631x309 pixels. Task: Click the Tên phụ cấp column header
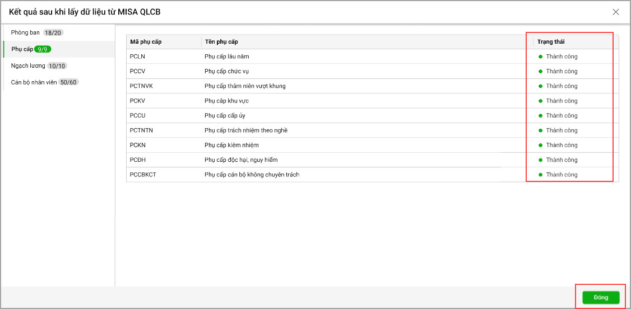point(221,42)
